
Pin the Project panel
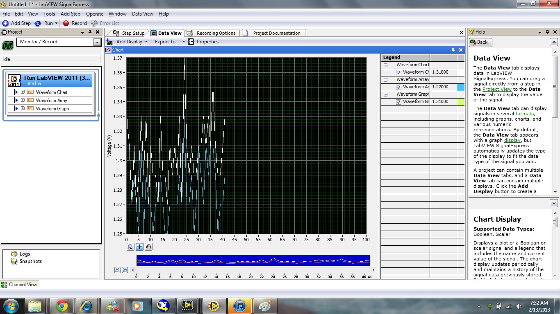tap(91, 32)
